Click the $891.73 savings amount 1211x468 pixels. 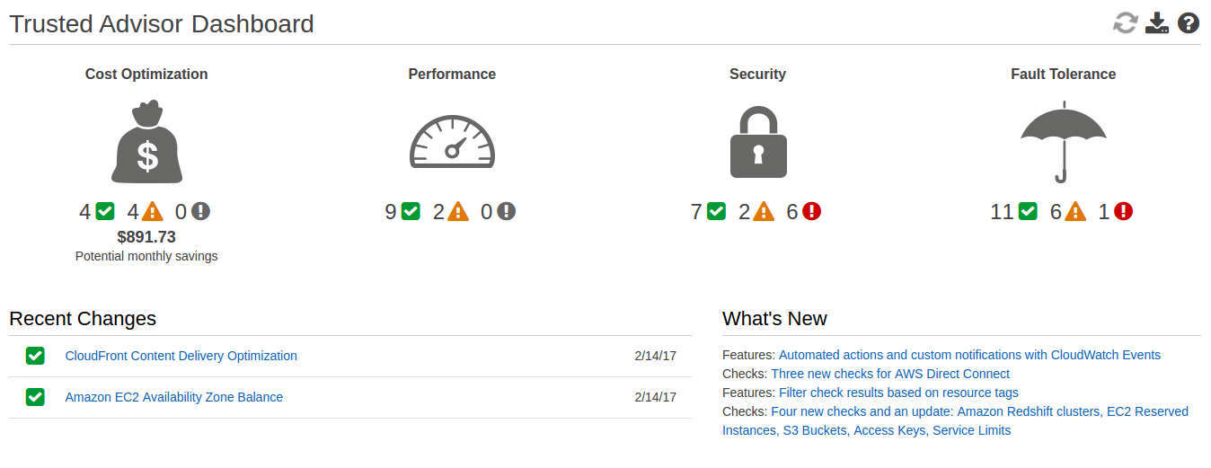coord(146,237)
